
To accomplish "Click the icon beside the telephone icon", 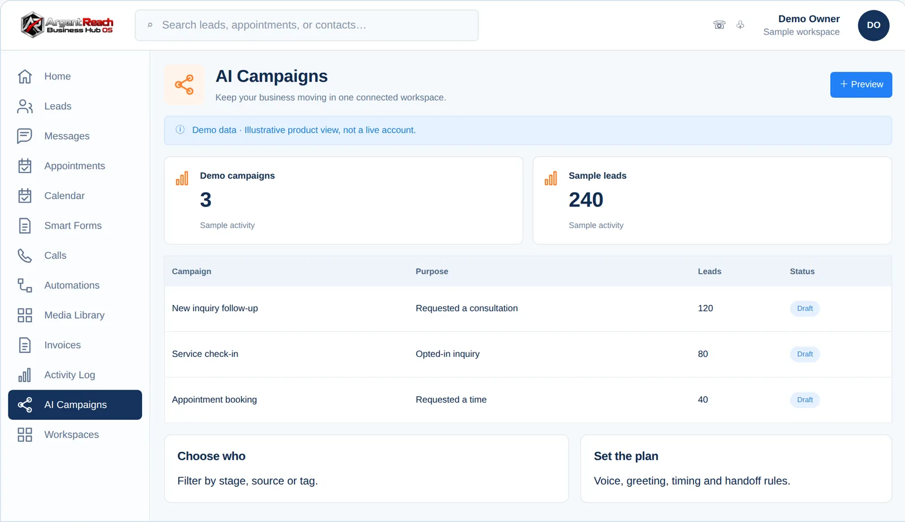I will pyautogui.click(x=740, y=25).
